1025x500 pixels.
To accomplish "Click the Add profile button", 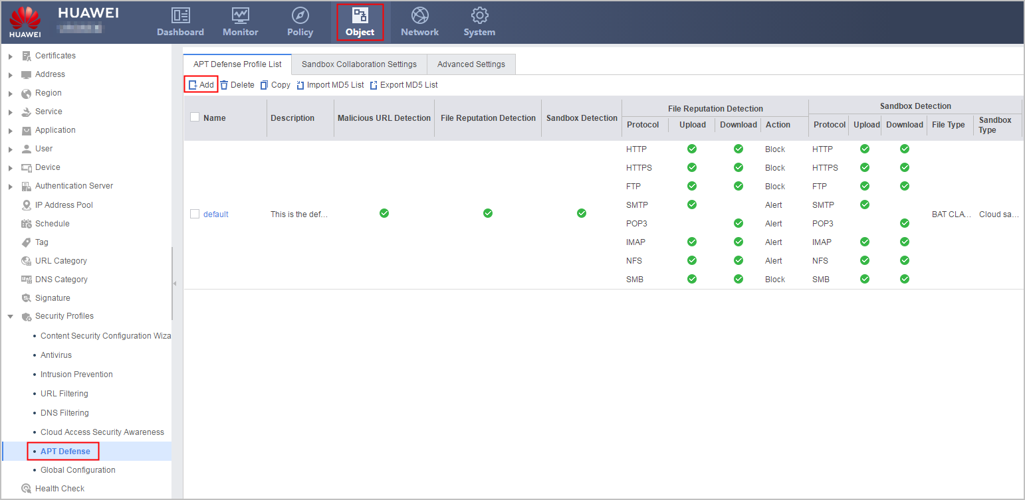I will 201,85.
